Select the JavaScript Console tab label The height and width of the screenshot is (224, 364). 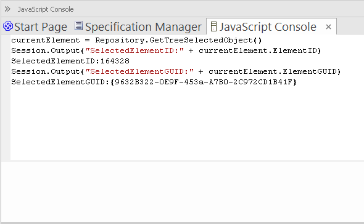click(x=268, y=27)
